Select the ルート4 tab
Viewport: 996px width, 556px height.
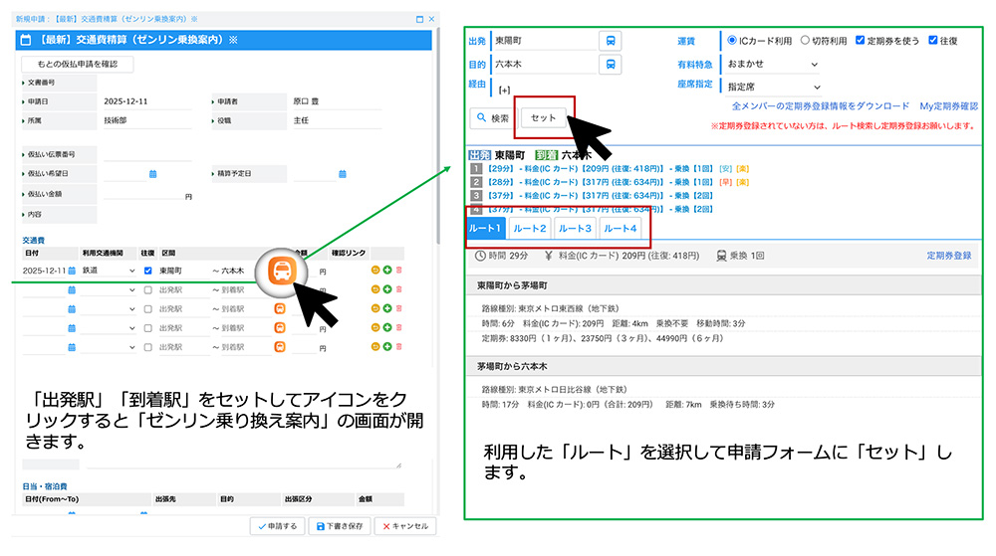(620, 229)
